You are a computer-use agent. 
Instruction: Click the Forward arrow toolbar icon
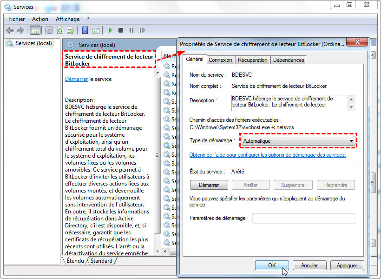pos(20,30)
